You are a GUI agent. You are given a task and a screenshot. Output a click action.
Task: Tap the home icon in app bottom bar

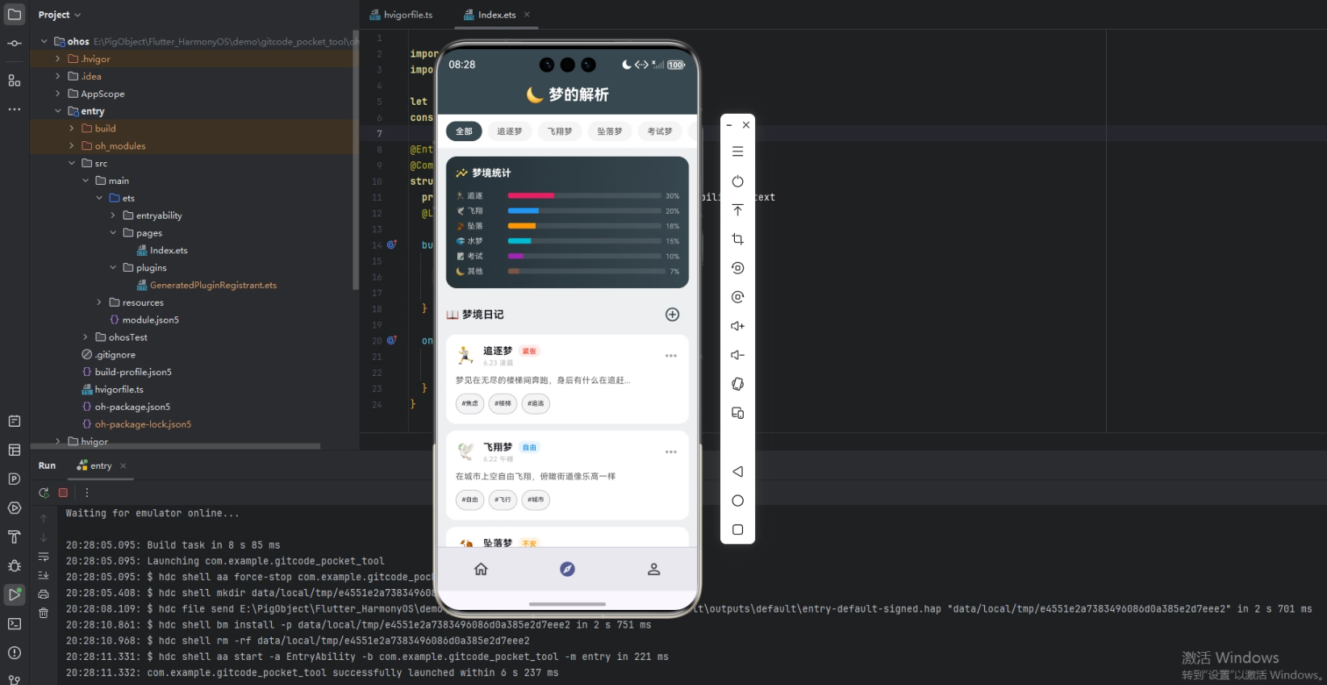(481, 569)
